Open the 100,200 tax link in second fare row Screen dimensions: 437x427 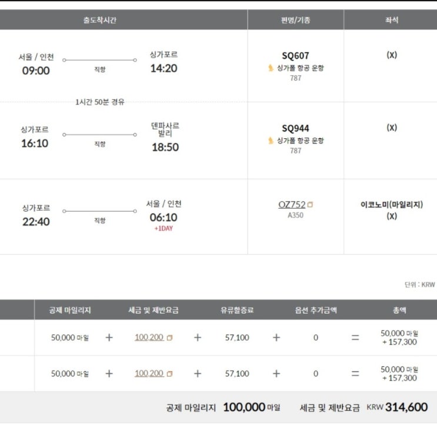149,373
